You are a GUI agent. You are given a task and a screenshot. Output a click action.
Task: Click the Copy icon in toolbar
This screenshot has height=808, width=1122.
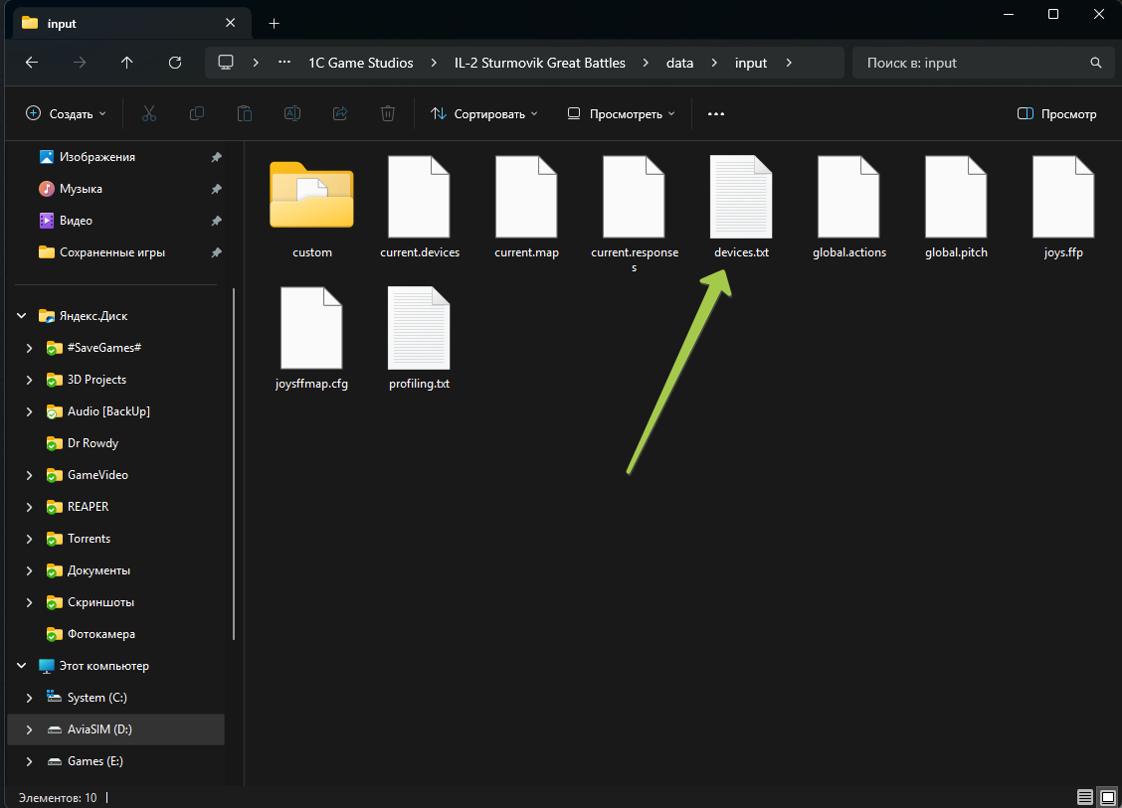[x=197, y=114]
